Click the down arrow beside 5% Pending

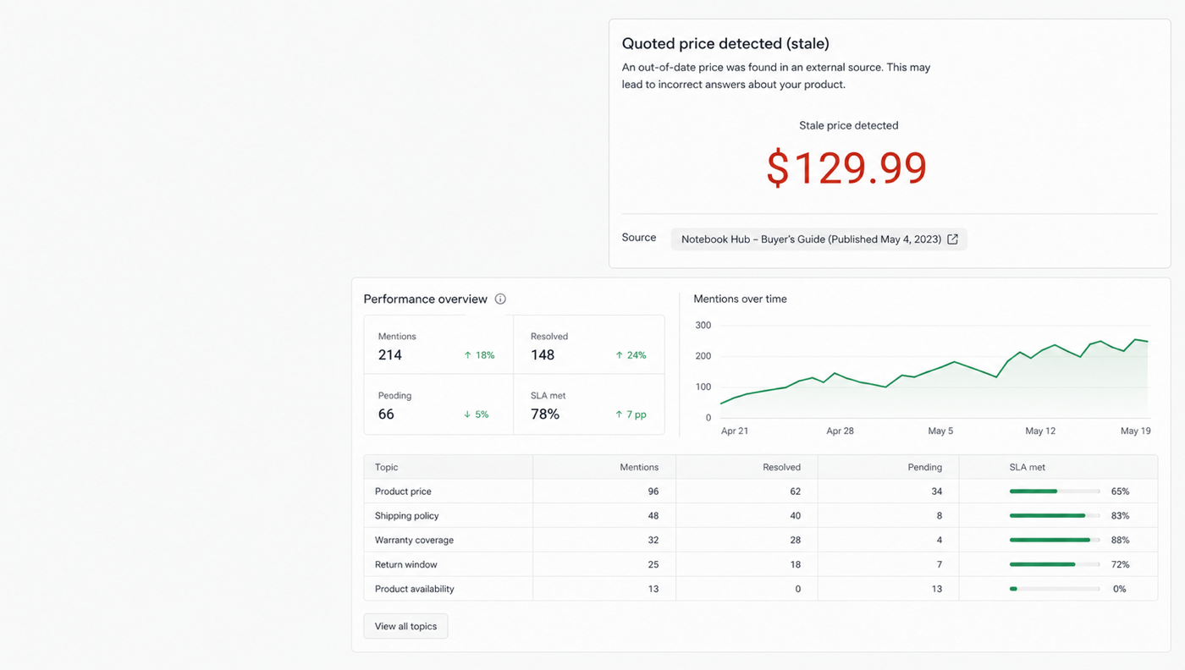click(467, 415)
